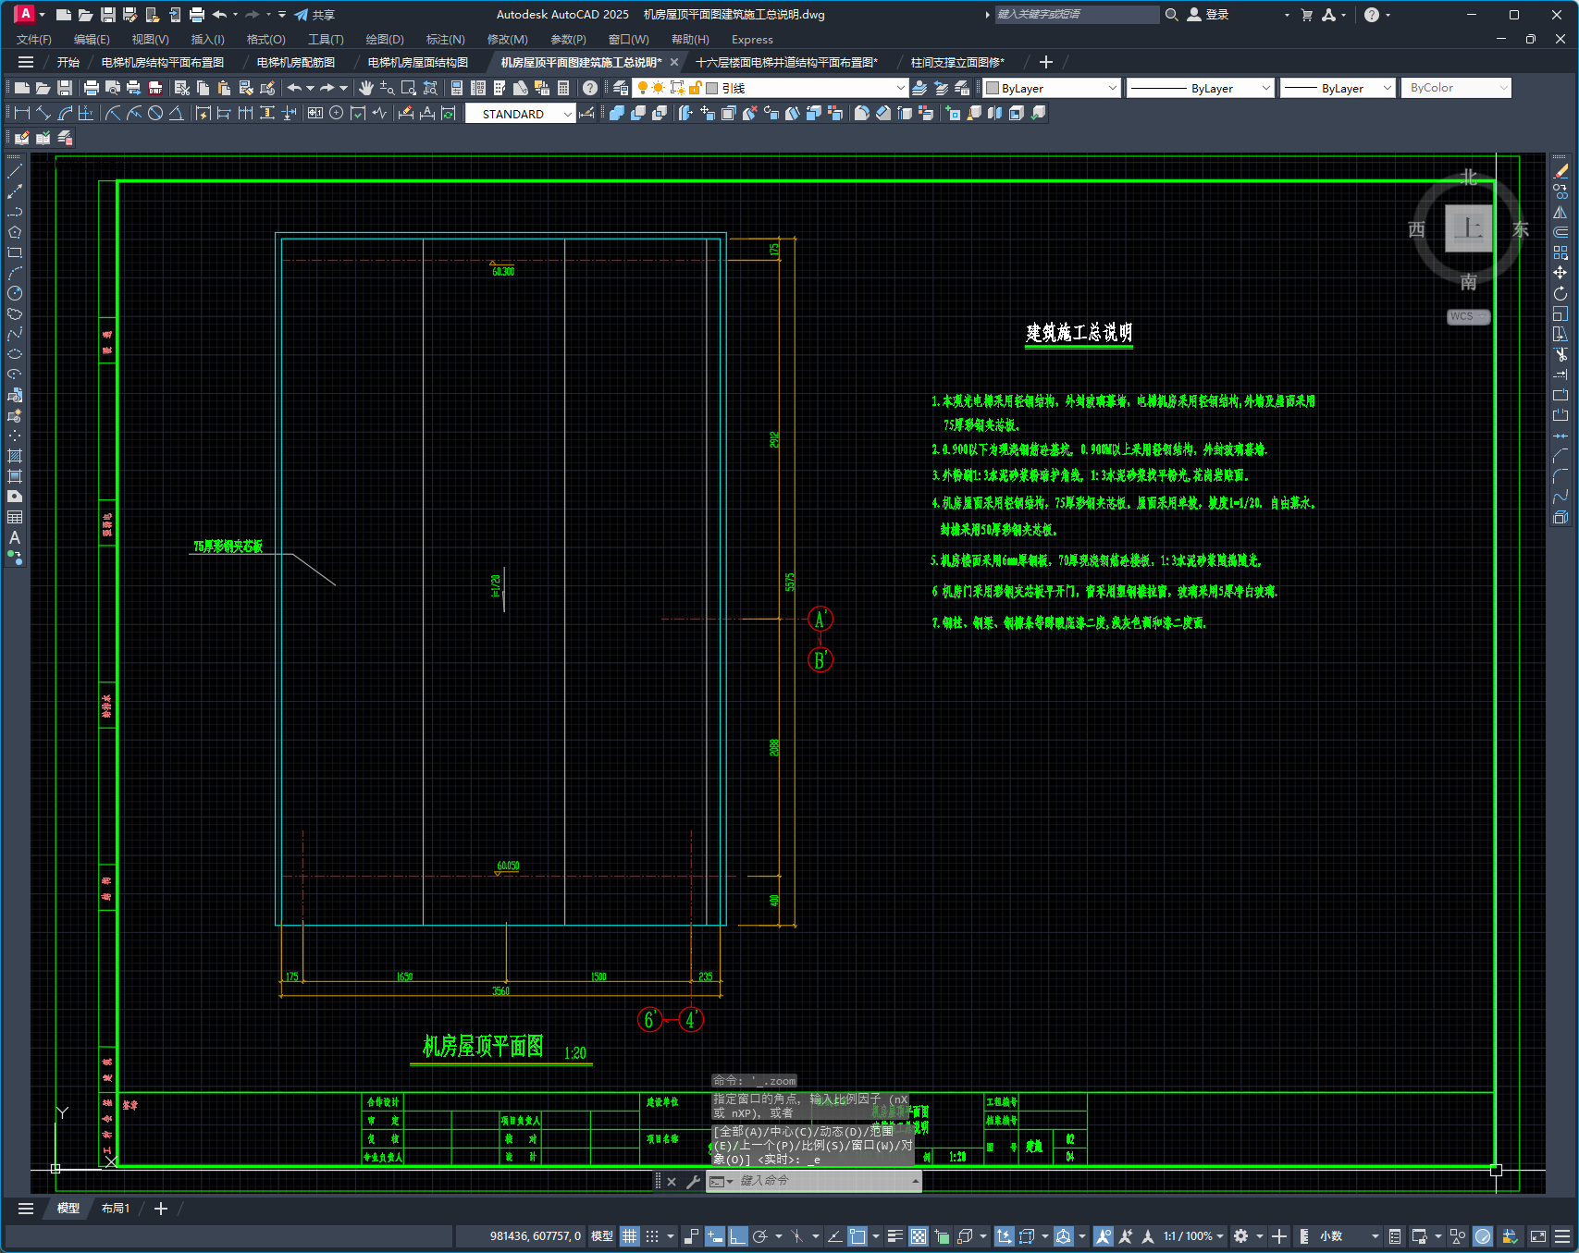
Task: Switch to the 柱间支撑立面图修 drawing tab
Action: pyautogui.click(x=956, y=62)
